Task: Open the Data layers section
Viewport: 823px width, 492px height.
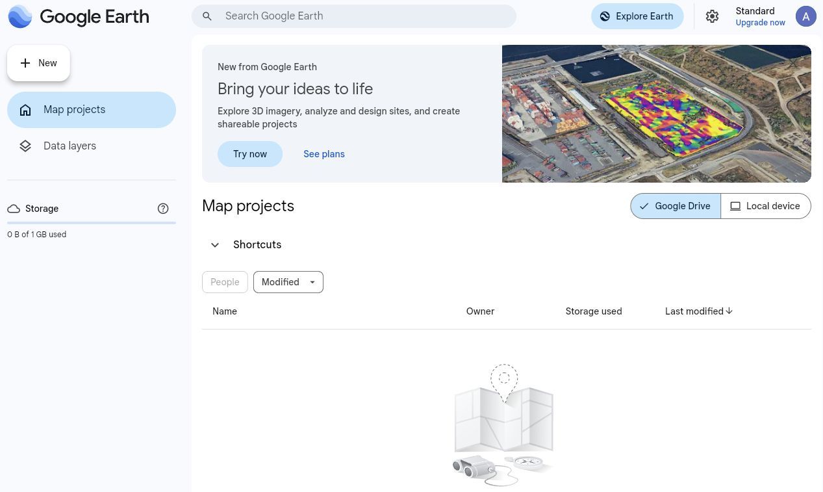Action: (92, 146)
